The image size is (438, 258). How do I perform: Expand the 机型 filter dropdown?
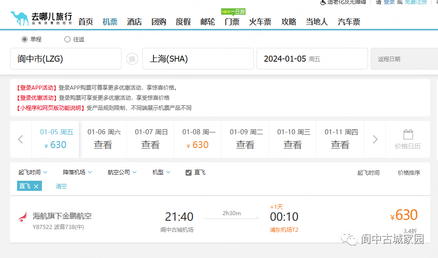(x=161, y=172)
